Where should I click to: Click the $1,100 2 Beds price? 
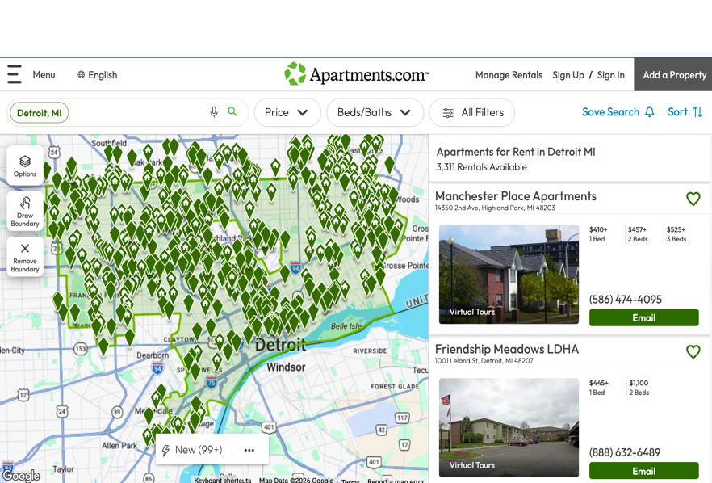click(639, 388)
